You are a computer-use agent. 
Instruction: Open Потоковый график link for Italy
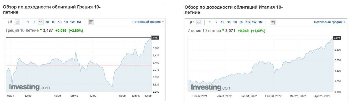coord(330,22)
